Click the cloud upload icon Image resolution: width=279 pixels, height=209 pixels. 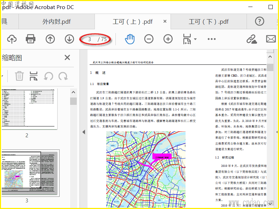click(12, 39)
